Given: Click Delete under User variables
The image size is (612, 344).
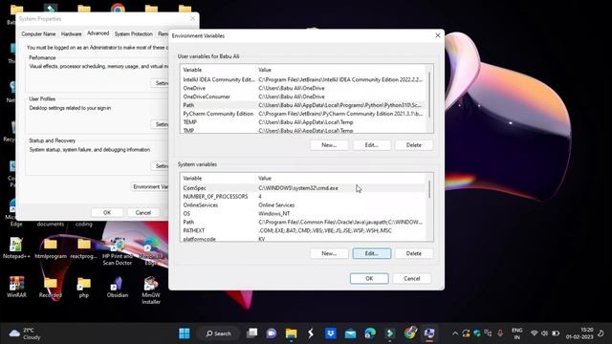Looking at the screenshot, I should click(414, 145).
